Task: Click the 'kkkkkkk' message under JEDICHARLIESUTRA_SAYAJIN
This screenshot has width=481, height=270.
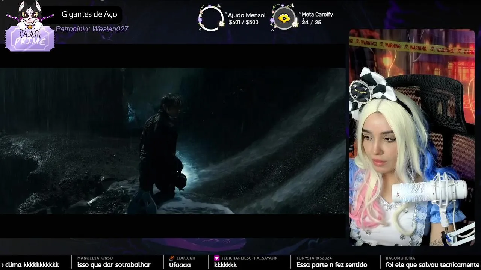Action: pos(225,265)
